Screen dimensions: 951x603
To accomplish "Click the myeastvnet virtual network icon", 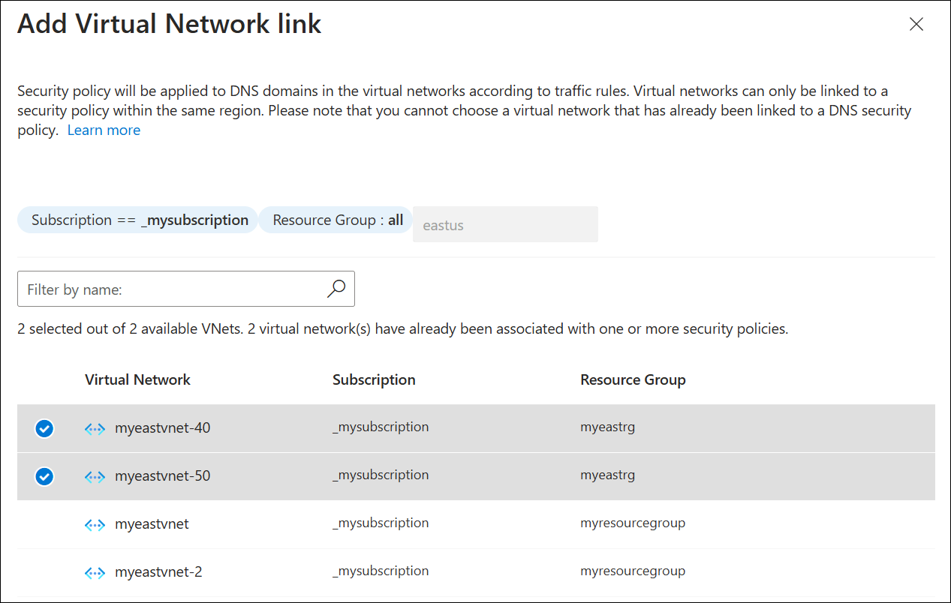I will 95,524.
